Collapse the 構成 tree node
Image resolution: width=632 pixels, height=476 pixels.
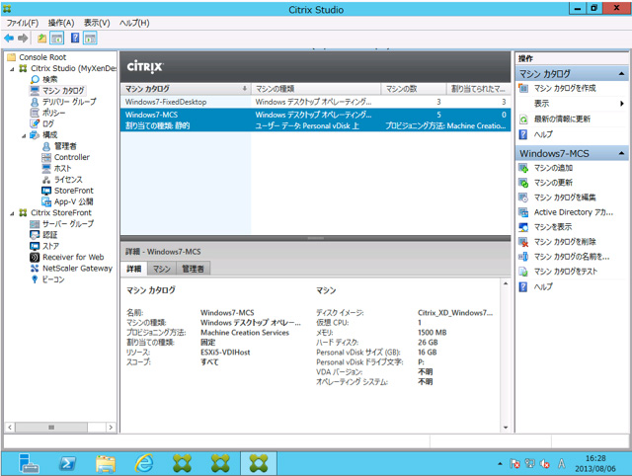point(24,135)
